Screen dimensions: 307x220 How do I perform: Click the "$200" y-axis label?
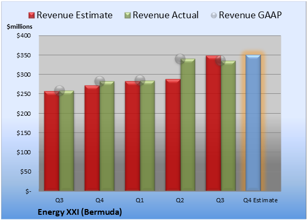[23, 114]
